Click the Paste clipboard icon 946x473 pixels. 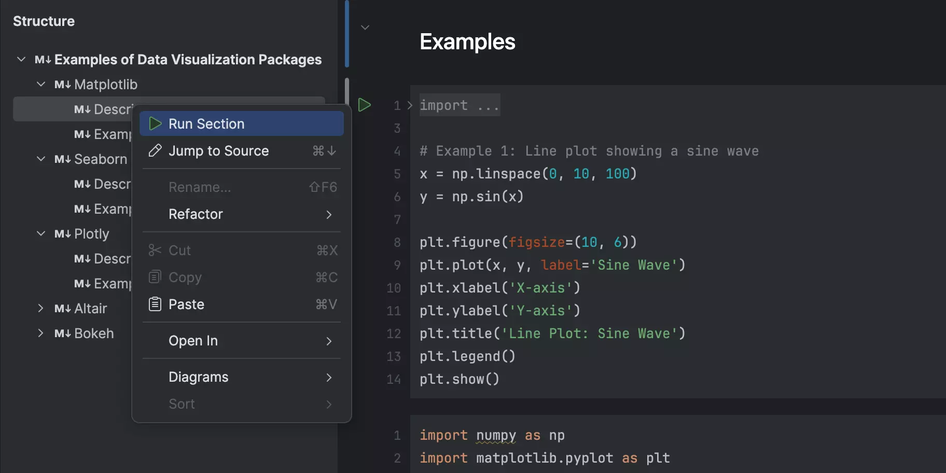click(154, 304)
